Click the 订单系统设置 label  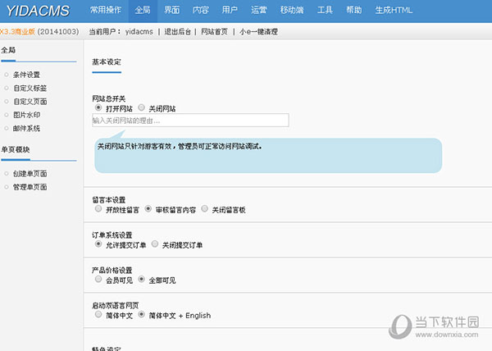coord(112,235)
